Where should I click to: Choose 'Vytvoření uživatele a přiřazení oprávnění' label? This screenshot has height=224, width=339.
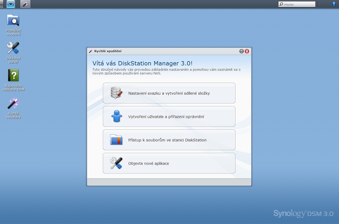(x=166, y=117)
